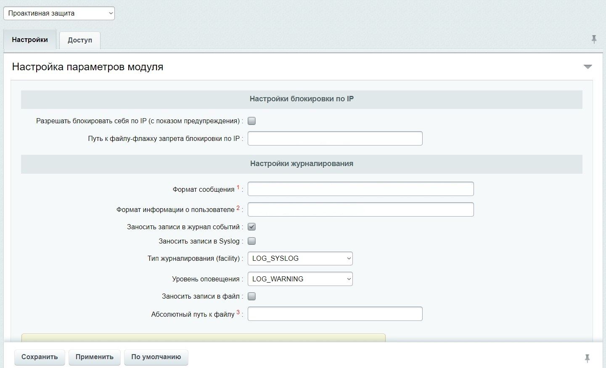Click the 'Формат информации о пользователе' input
The height and width of the screenshot is (368, 606).
click(360, 209)
